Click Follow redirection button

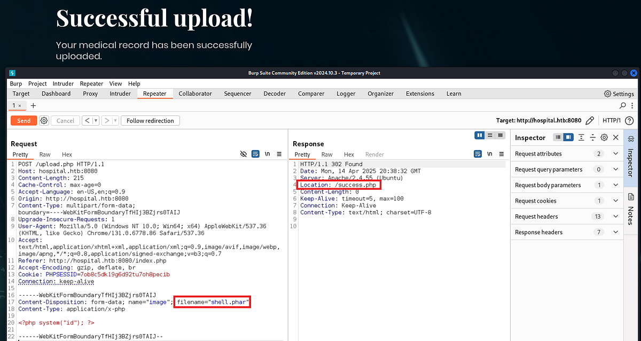[151, 121]
